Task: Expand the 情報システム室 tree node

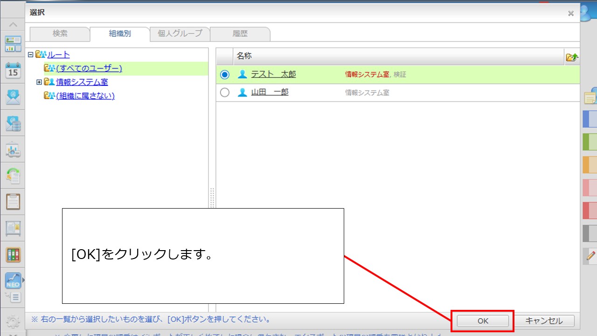Action: 39,82
